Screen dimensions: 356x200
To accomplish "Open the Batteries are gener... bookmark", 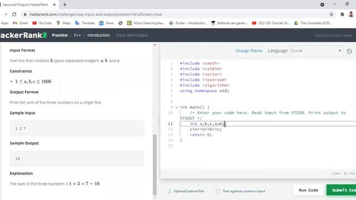I will [x=229, y=23].
